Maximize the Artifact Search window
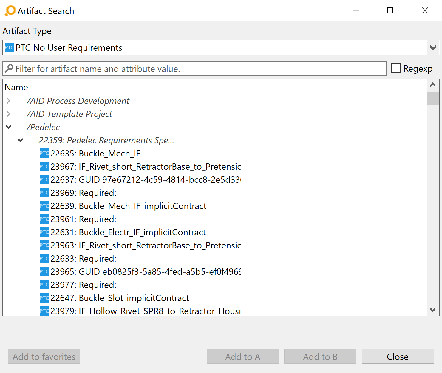The image size is (442, 373). [x=390, y=10]
